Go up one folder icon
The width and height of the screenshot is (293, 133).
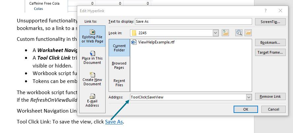pyautogui.click(x=225, y=33)
